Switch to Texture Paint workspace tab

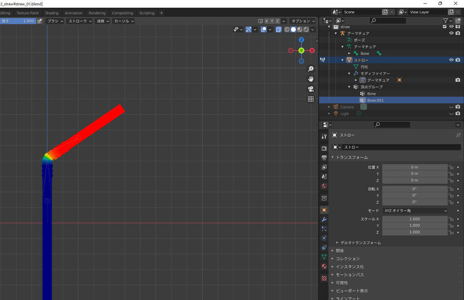[x=28, y=13]
